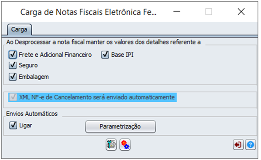Disable the Ligar automatic sending checkbox
The width and height of the screenshot is (261, 160).
pos(13,125)
